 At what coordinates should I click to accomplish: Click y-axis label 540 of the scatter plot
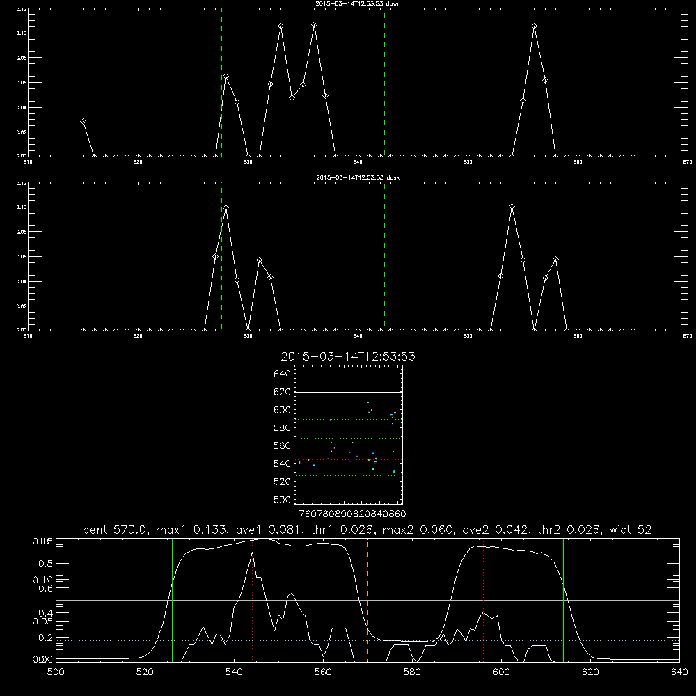point(283,464)
